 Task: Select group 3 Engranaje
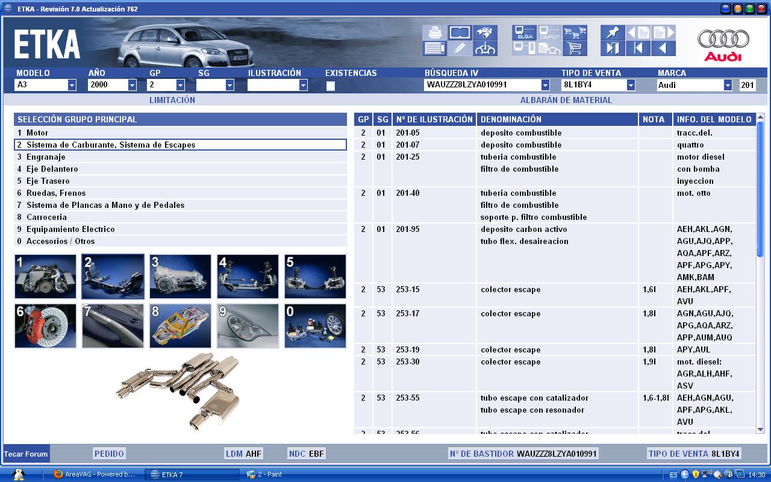coord(180,157)
